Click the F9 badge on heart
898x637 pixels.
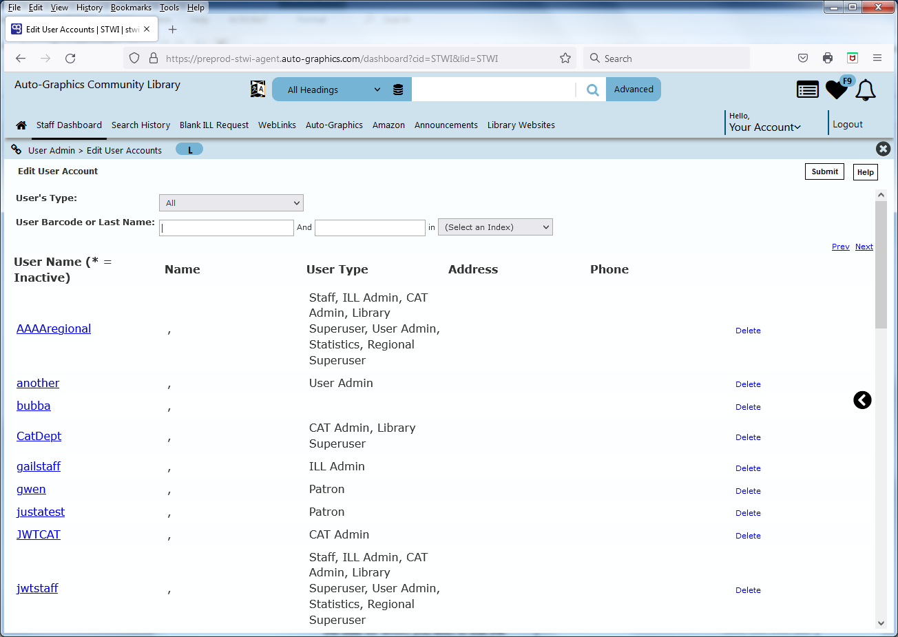[848, 81]
